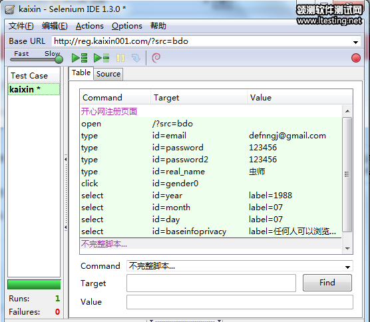
Task: Toggle the red record button
Action: click(x=356, y=58)
